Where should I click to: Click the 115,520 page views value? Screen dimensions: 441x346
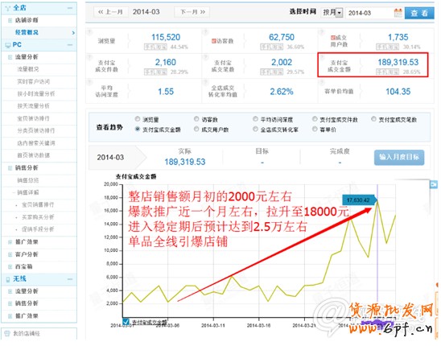pyautogui.click(x=166, y=37)
